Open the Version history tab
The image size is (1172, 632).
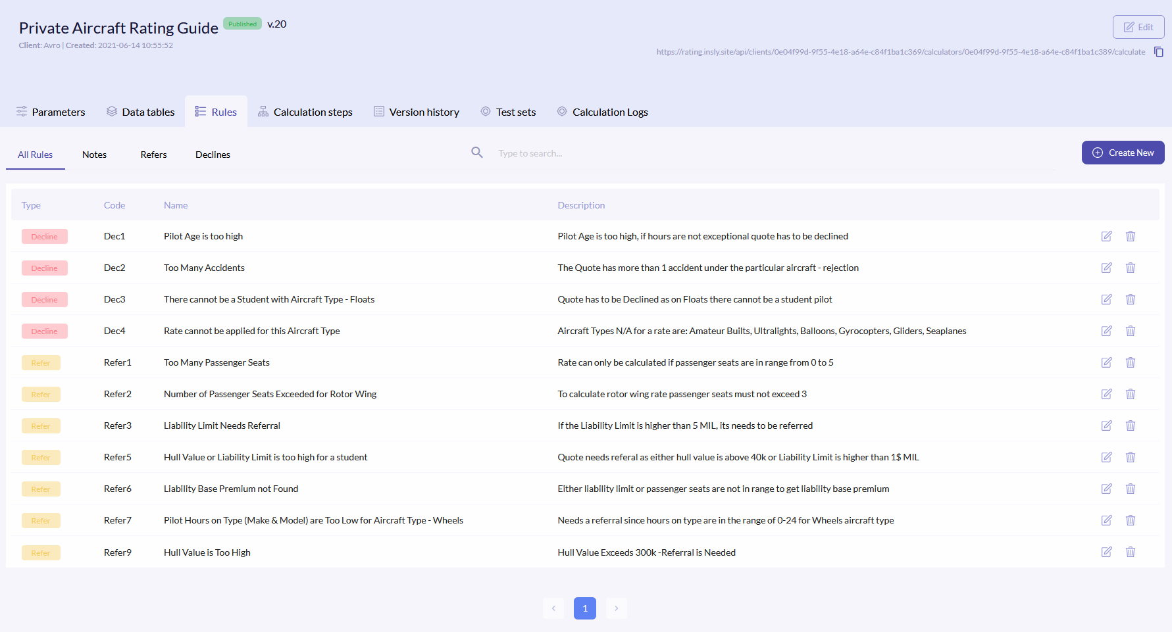tap(417, 112)
